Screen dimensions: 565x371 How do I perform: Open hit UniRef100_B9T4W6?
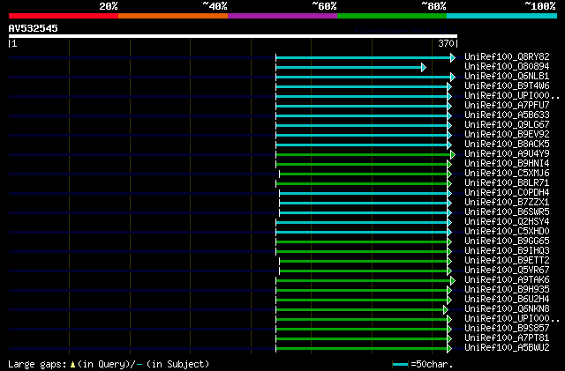point(507,86)
